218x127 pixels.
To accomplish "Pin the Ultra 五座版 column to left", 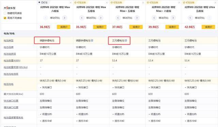I will [x=189, y=2].
